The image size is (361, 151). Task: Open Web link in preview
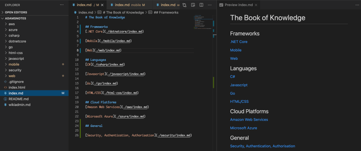[x=234, y=59]
